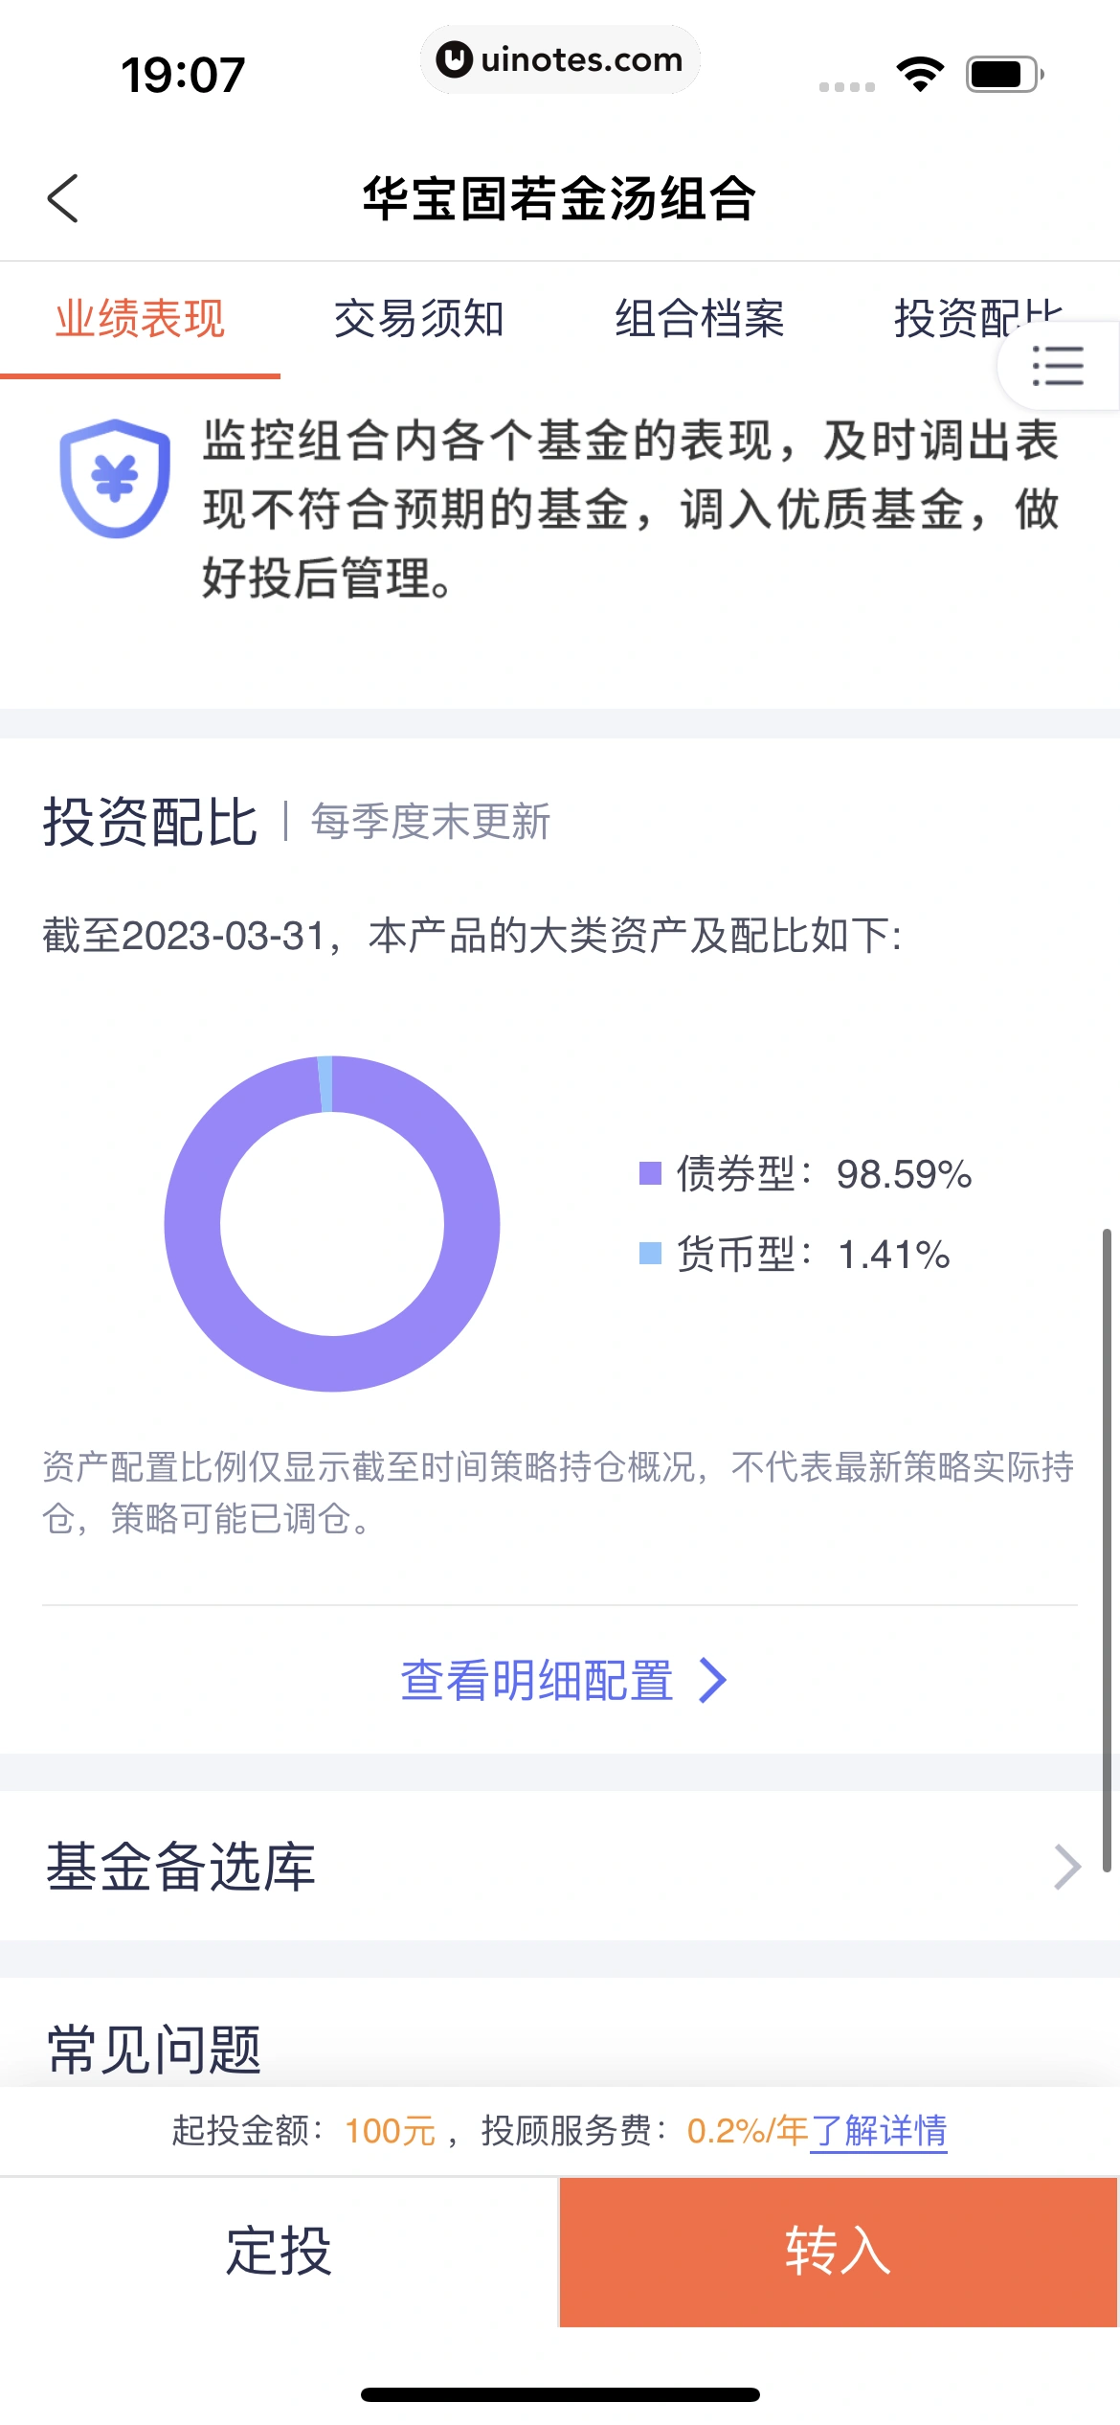
Task: Select the 投资配比 tab
Action: point(948,317)
